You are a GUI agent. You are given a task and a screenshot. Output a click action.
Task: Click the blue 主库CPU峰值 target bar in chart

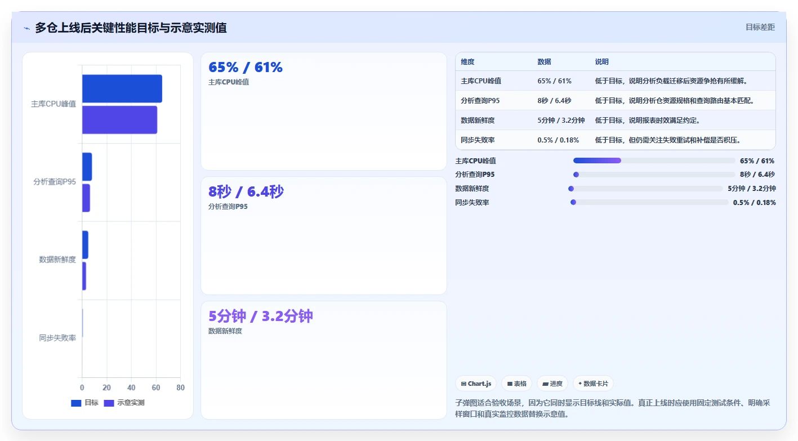[122, 89]
